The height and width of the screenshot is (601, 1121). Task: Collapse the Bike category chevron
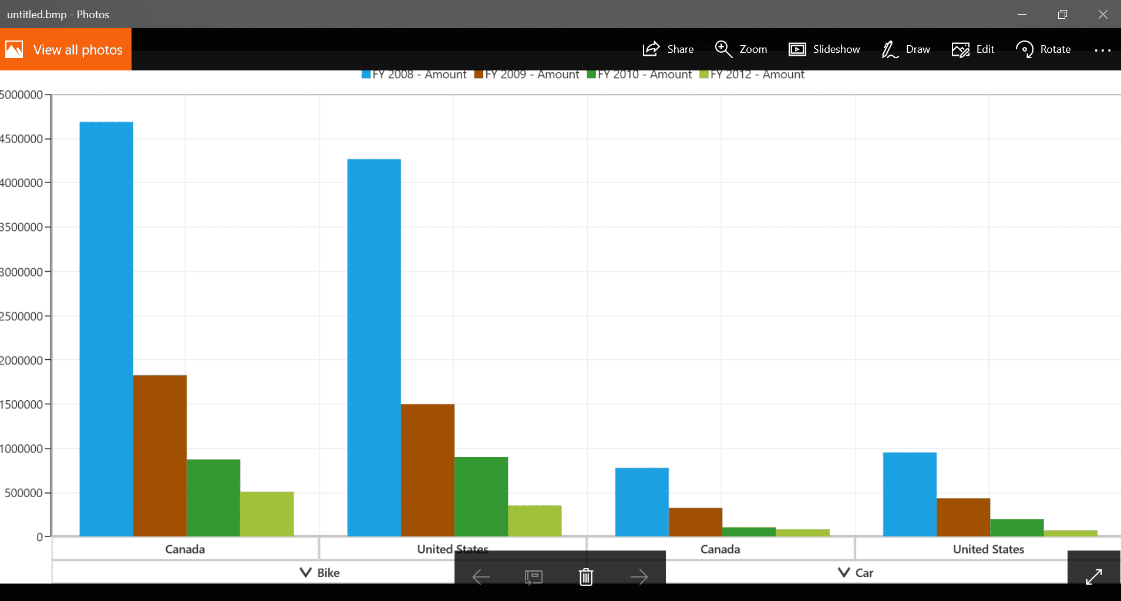point(305,572)
